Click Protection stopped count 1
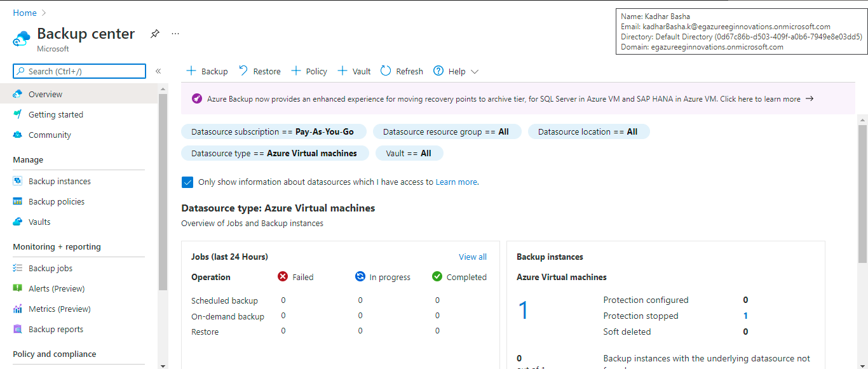868x369 pixels. tap(745, 316)
